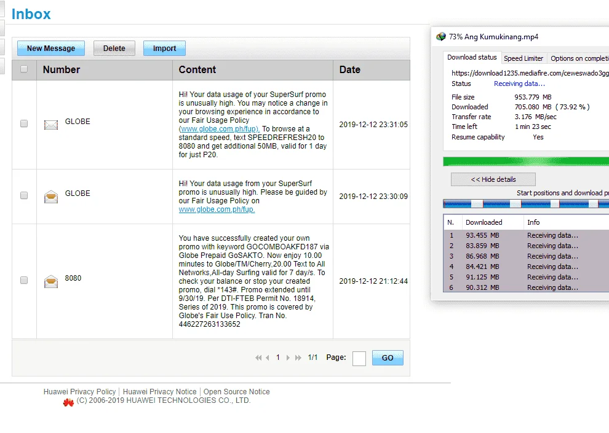Screen dimensions: 609x433
Task: Open Huawei Privacy Policy link
Action: click(x=79, y=392)
